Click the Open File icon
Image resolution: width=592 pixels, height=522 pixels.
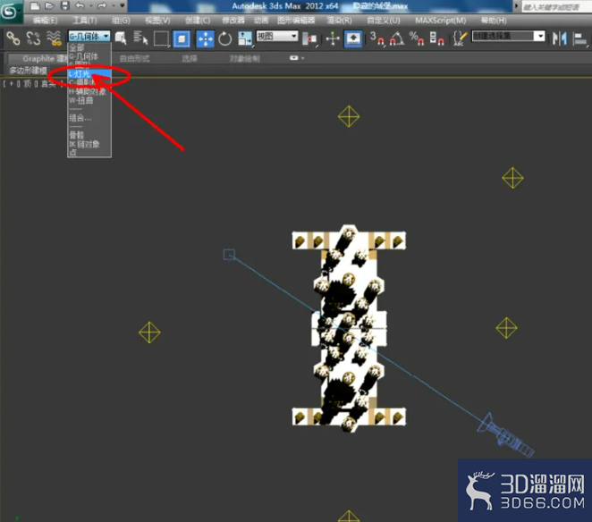pyautogui.click(x=49, y=5)
